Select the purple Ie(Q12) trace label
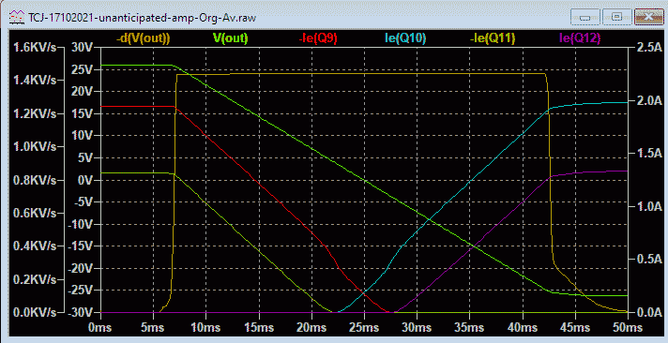This screenshot has height=343, width=668. (x=580, y=38)
